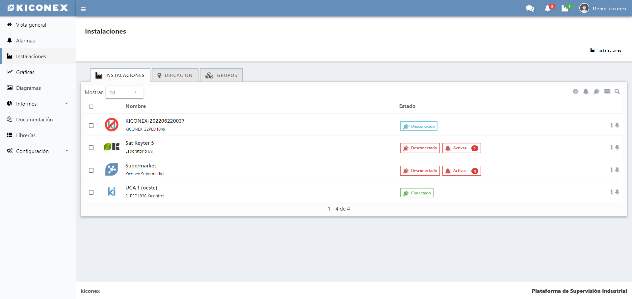Switch to the Ubicación tab

[175, 75]
